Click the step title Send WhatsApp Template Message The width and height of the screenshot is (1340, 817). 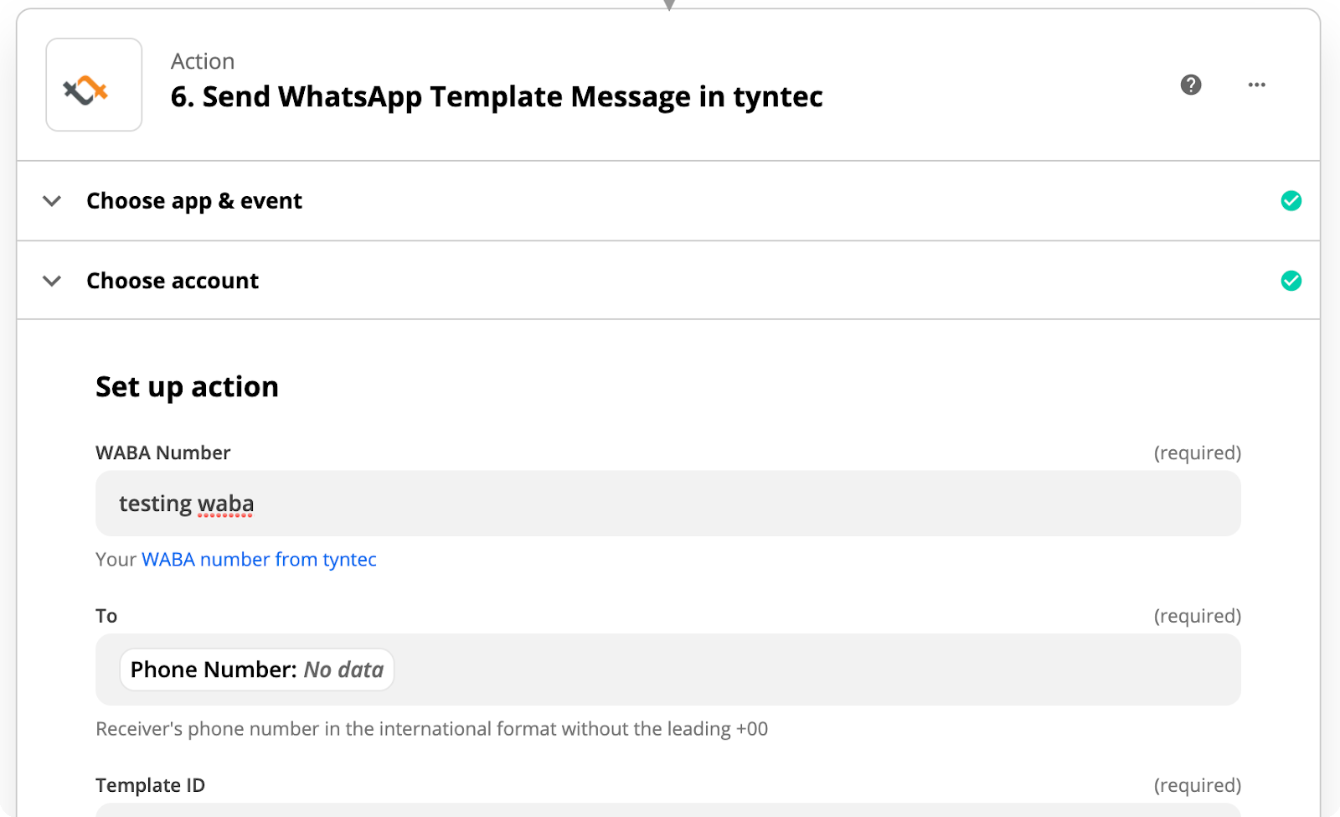click(x=496, y=97)
